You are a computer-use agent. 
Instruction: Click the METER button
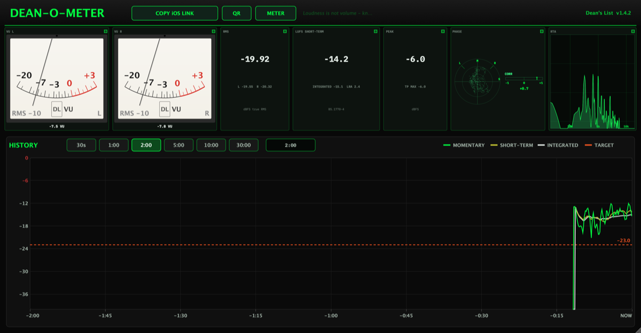pos(276,13)
